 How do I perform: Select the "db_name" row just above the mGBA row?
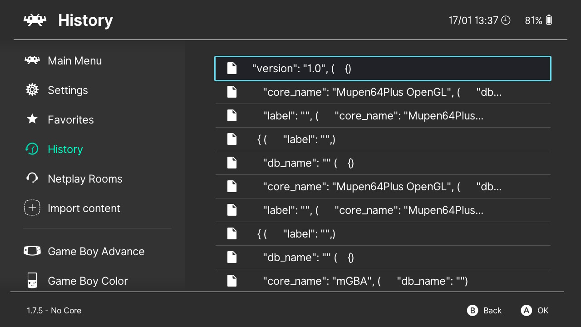click(383, 258)
